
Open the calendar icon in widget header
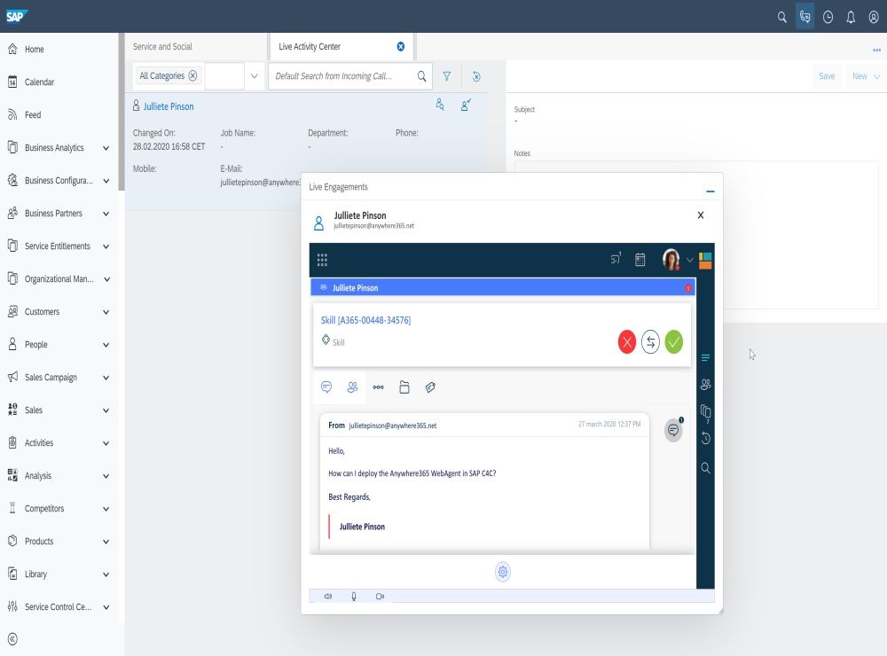coord(640,260)
